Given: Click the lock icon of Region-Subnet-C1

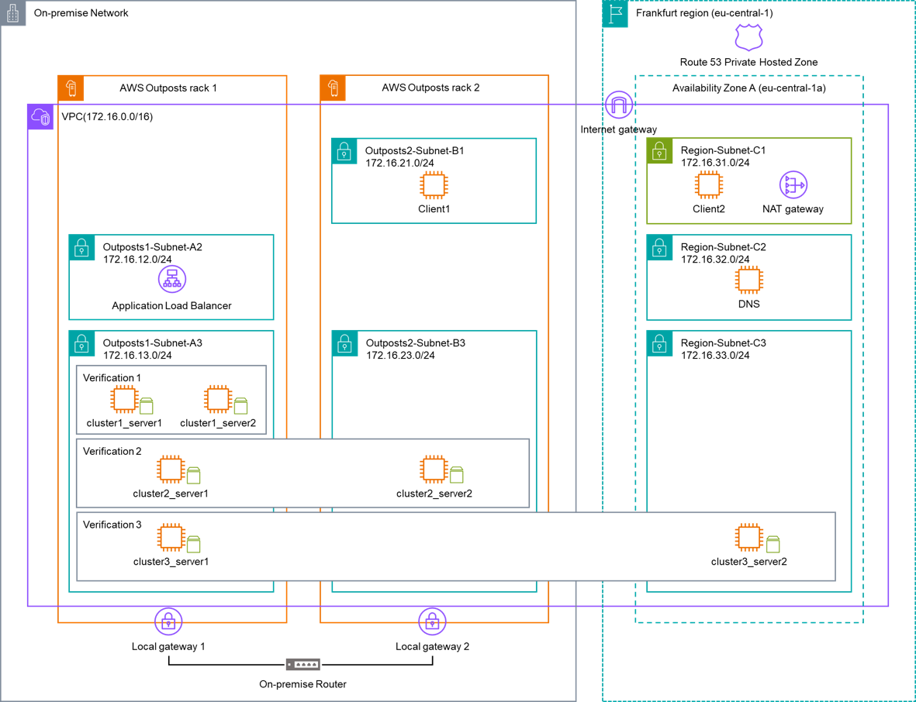Looking at the screenshot, I should pos(659,151).
